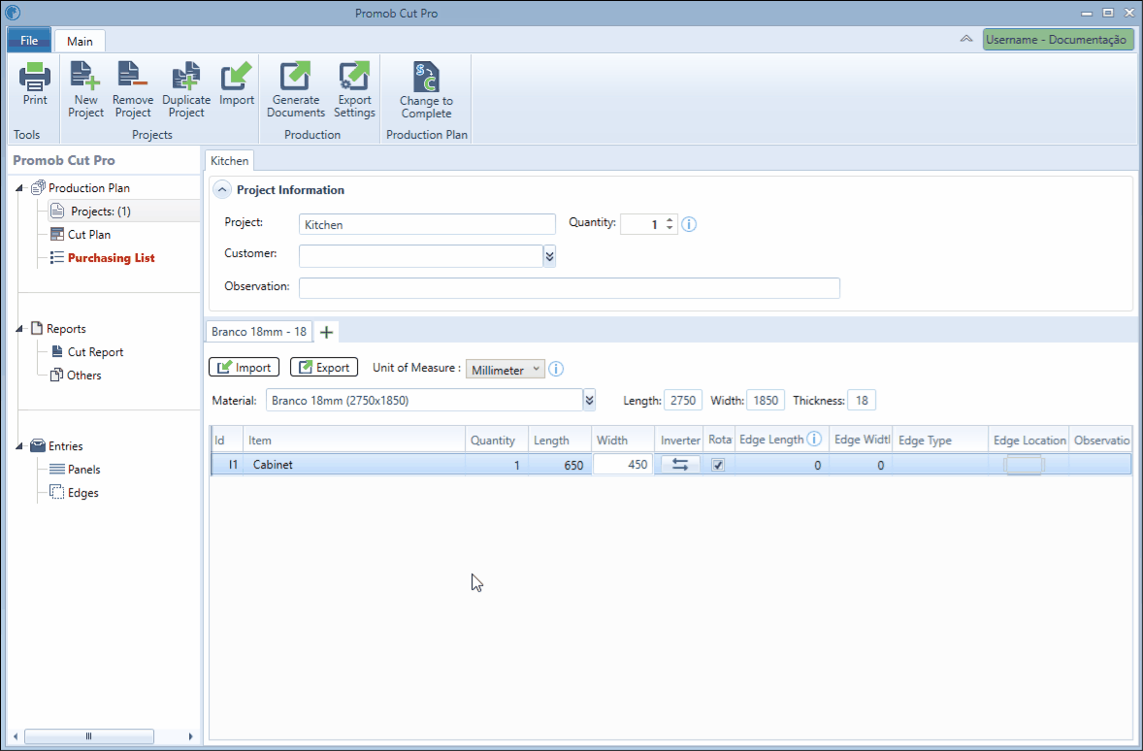Viewport: 1143px width, 751px height.
Task: Open Cut Report under Reports
Action: (95, 351)
